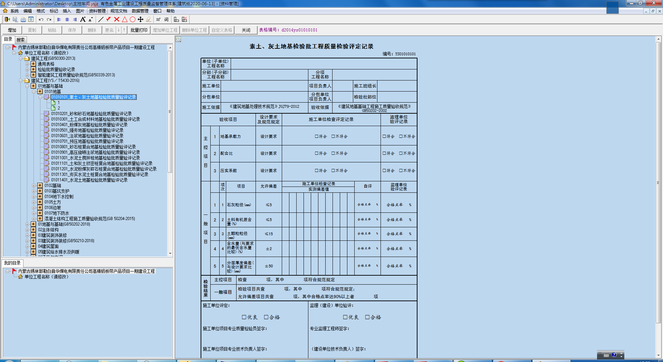Image resolution: width=663 pixels, height=362 pixels.
Task: Check 符合 for 地基承载力 construction record
Action: click(x=316, y=136)
